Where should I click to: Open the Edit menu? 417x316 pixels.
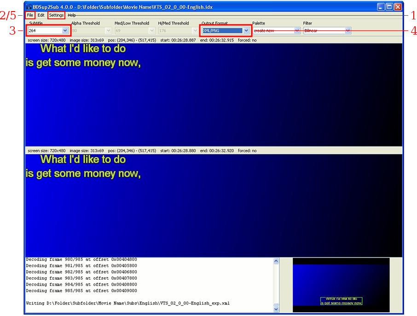click(x=41, y=15)
